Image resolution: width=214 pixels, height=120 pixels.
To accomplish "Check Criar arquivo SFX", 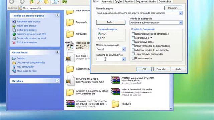I will point(133,38).
